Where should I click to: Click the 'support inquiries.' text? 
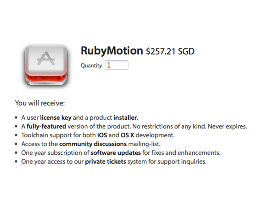182,161
